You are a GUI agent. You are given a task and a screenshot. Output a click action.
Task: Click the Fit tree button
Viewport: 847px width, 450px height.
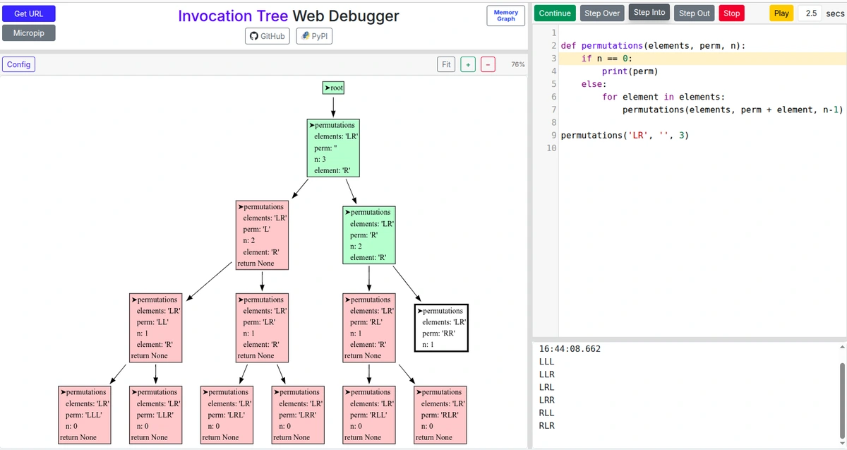tap(446, 64)
